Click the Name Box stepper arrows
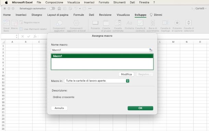 [16, 36]
